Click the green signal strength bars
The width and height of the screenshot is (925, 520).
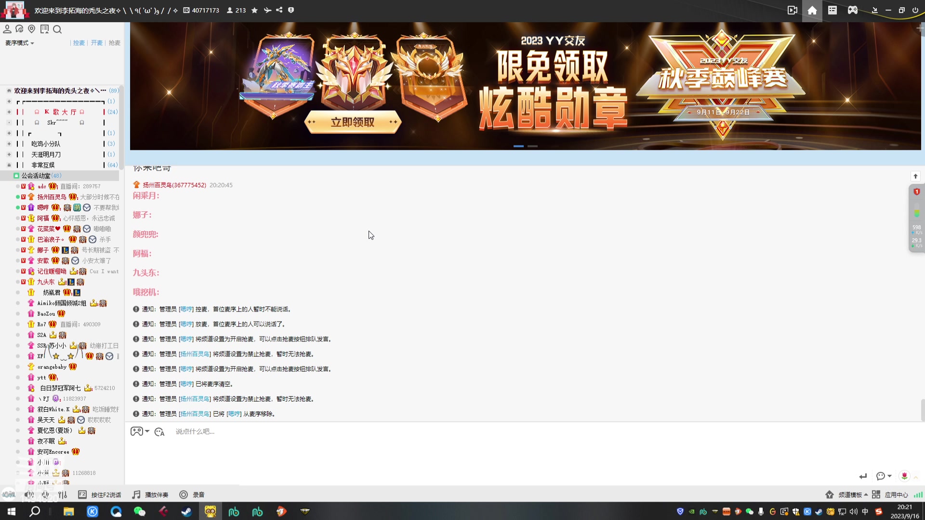[918, 494]
